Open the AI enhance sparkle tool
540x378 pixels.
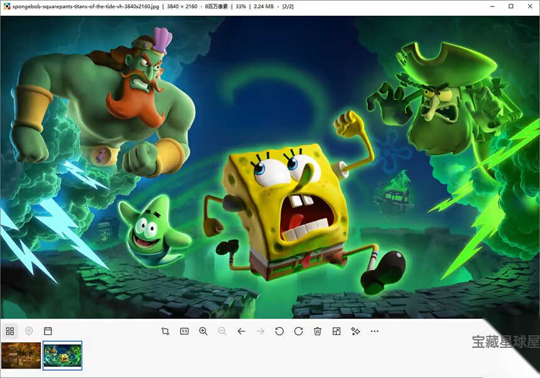(355, 331)
